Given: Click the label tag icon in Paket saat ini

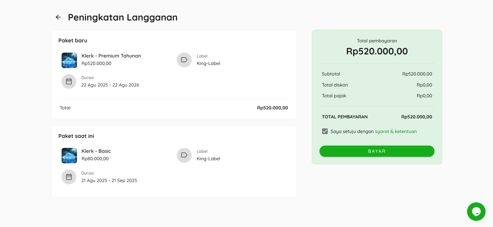Looking at the screenshot, I should point(184,155).
